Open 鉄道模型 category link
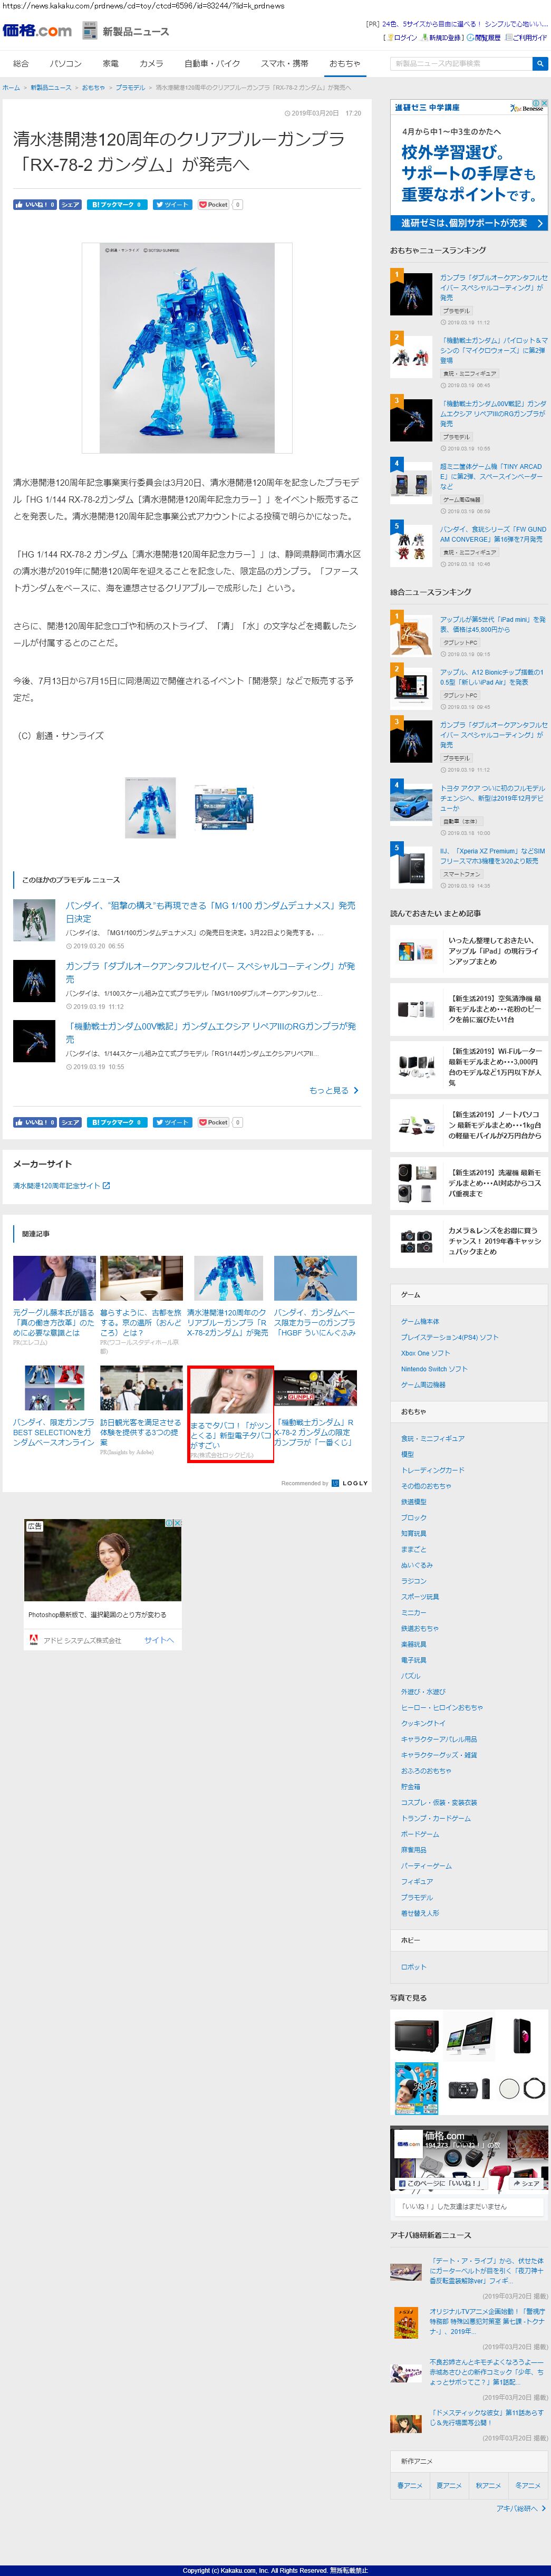Image resolution: width=551 pixels, height=2576 pixels. coord(414,1501)
